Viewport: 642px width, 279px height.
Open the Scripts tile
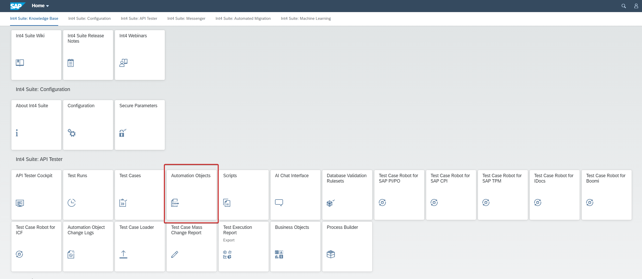(x=243, y=195)
